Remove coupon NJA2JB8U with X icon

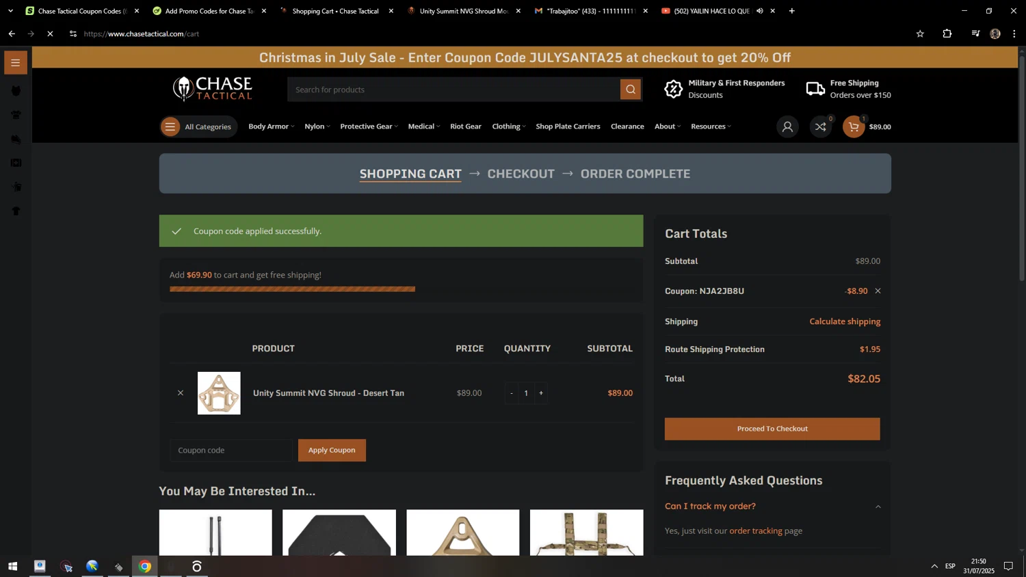tap(878, 291)
